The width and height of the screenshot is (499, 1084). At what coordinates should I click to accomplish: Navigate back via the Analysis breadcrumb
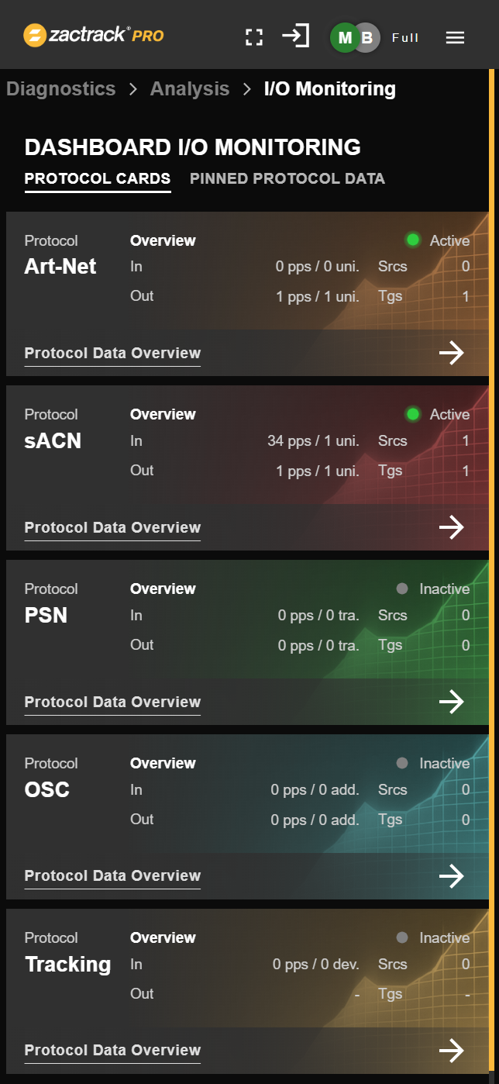coord(190,88)
